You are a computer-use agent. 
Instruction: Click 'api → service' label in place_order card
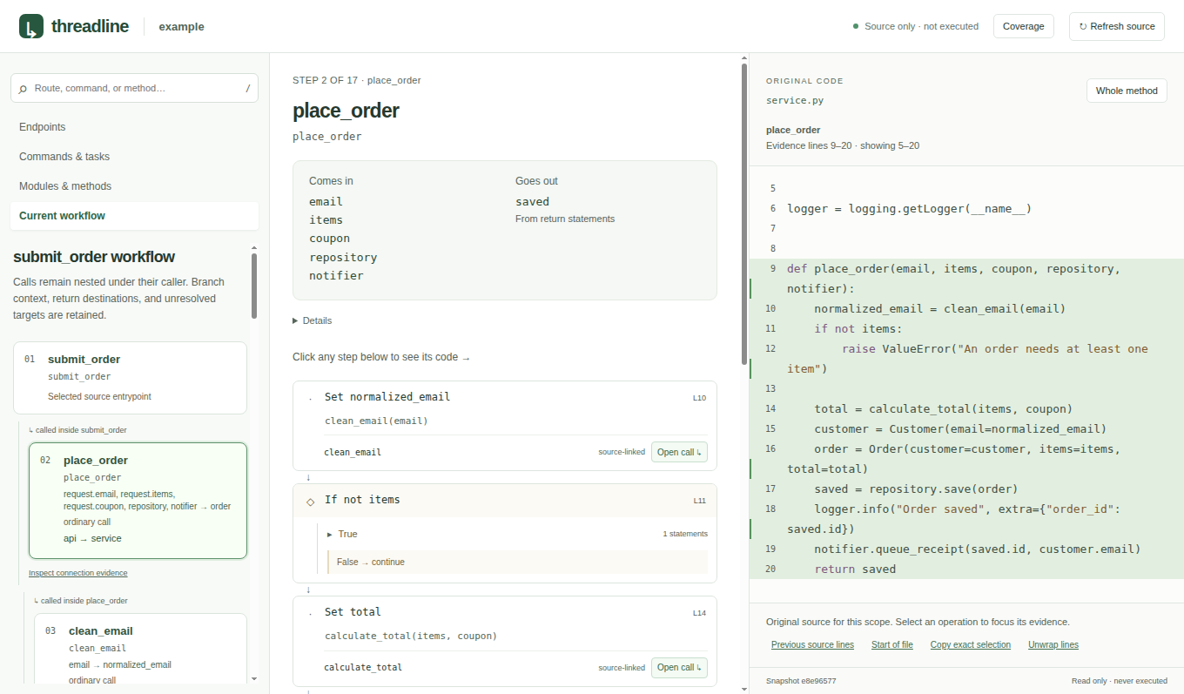(92, 538)
